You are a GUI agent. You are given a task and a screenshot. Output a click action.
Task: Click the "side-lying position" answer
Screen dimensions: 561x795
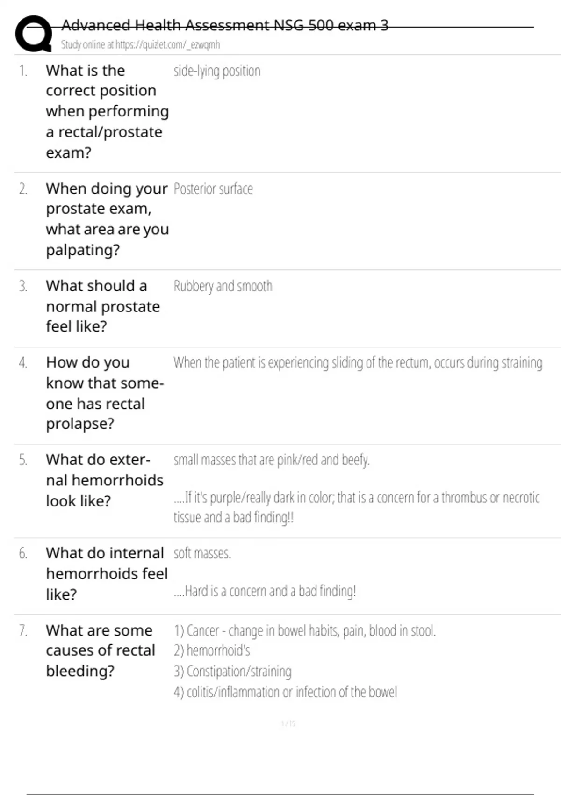tap(217, 71)
